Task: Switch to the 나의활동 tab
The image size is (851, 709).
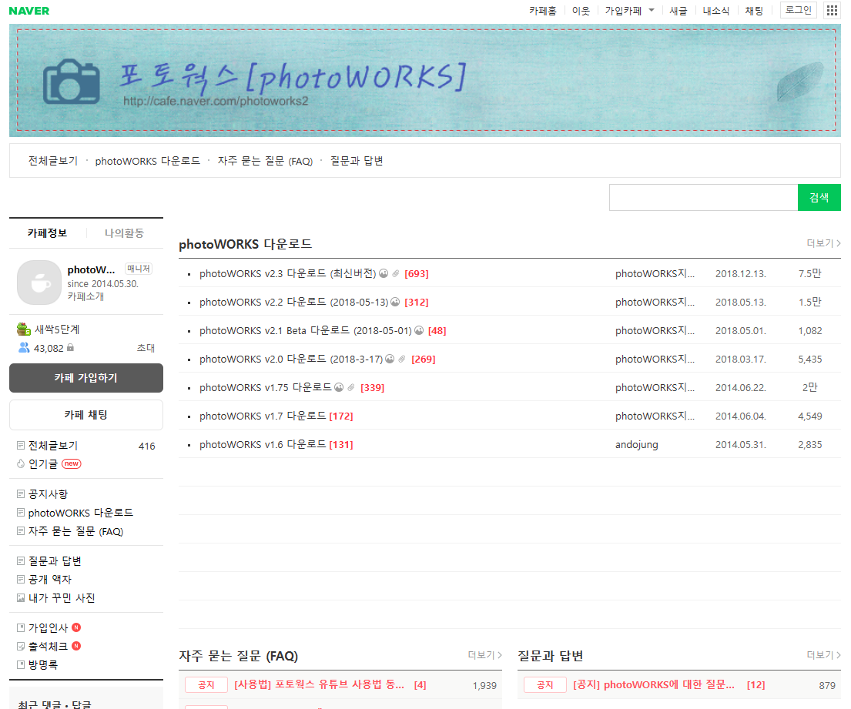Action: pos(124,232)
